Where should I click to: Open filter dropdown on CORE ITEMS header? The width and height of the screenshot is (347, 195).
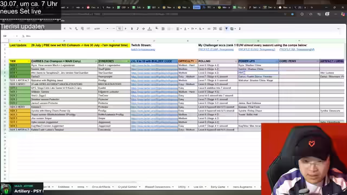coord(318,61)
